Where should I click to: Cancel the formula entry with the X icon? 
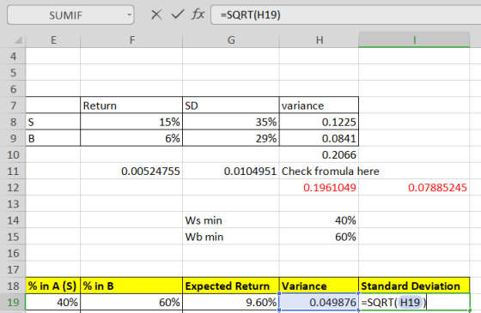156,15
